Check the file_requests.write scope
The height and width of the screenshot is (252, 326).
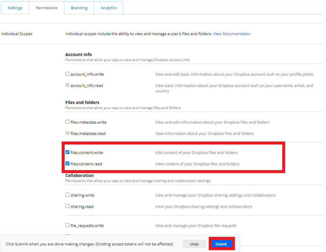coord(67,225)
